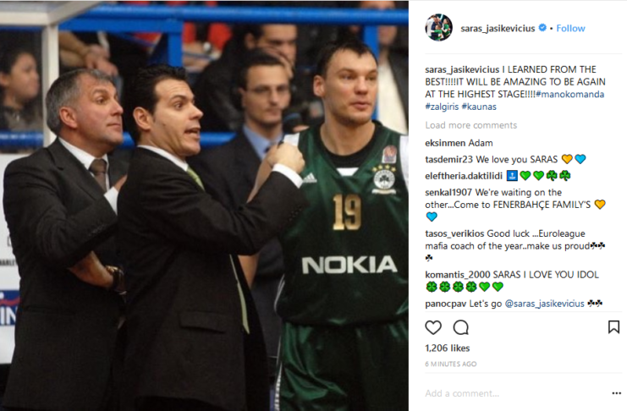Open the #zalgiris hashtag link

442,107
